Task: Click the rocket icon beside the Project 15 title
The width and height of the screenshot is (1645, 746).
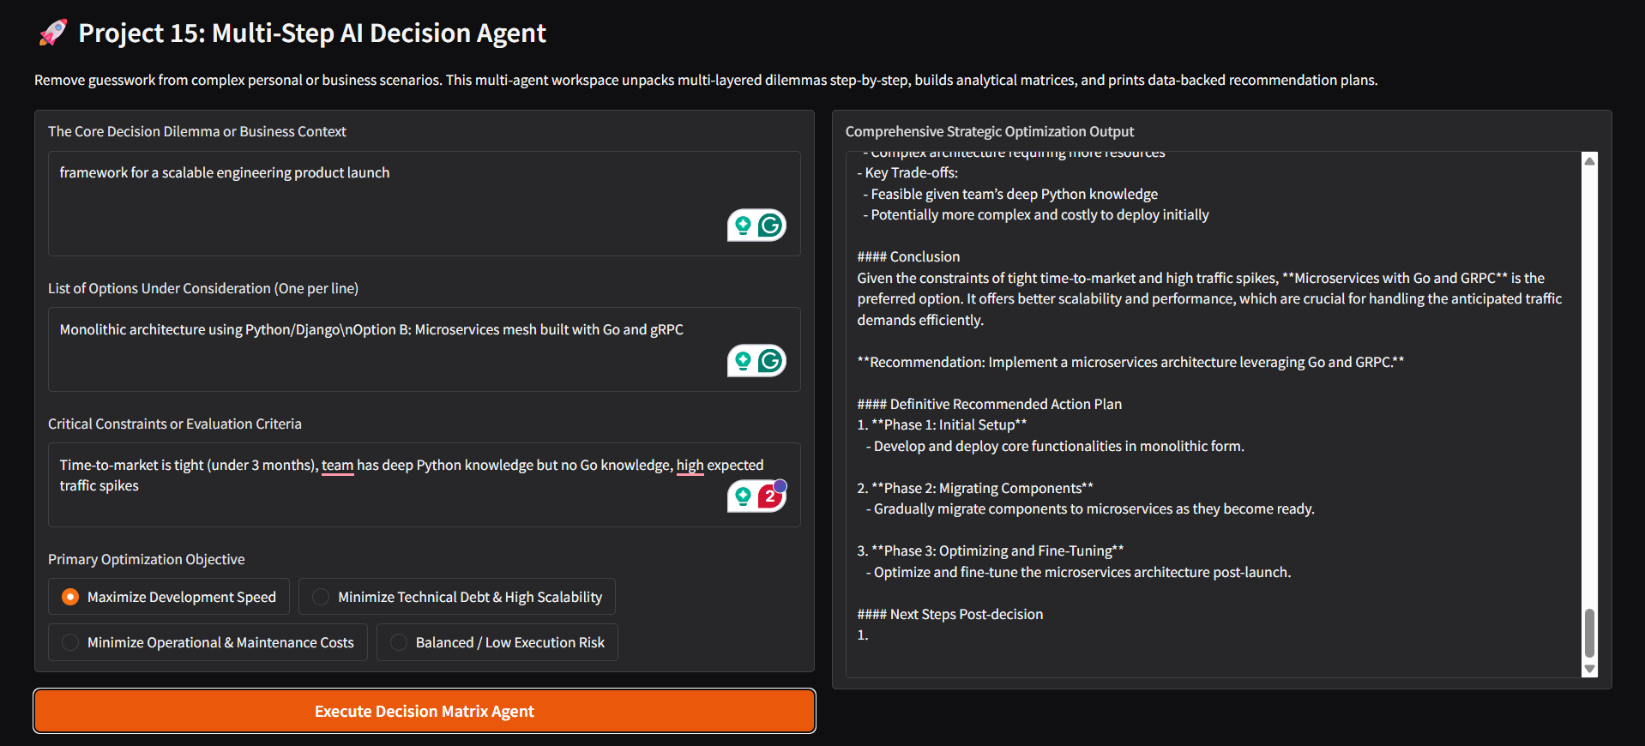Action: (x=52, y=33)
